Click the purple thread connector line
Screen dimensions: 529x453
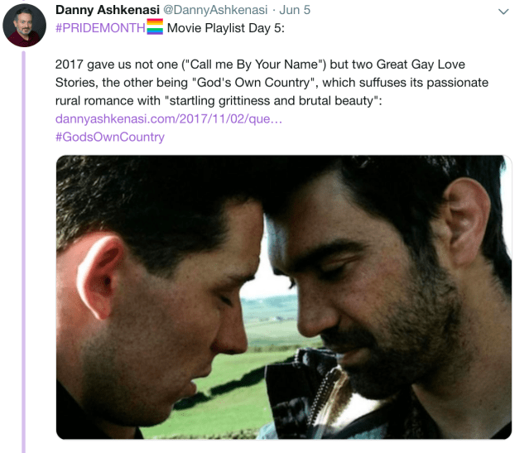click(x=24, y=252)
